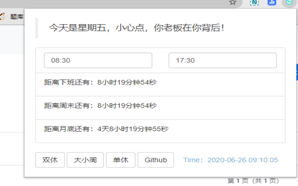Click the 距离下班还有 countdown row
Viewport: 298px width, 186px height.
[160, 85]
